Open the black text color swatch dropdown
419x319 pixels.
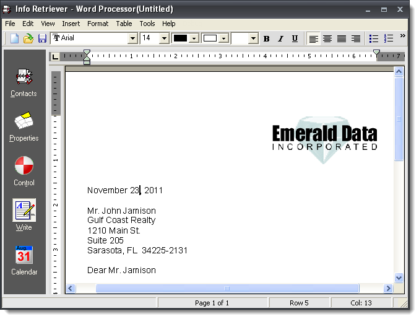tap(194, 38)
